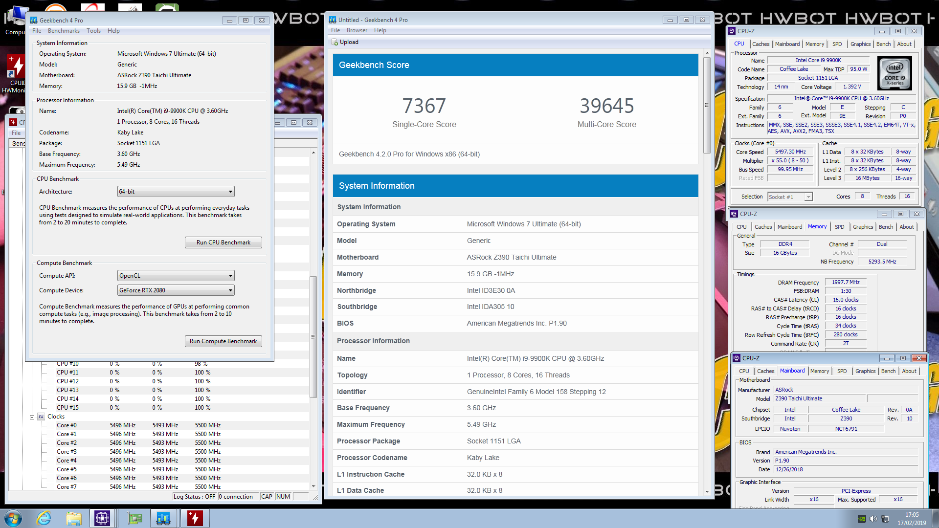Viewport: 939px width, 528px height.
Task: Click the Geekbench 4 Pro window title icon
Action: [34, 20]
